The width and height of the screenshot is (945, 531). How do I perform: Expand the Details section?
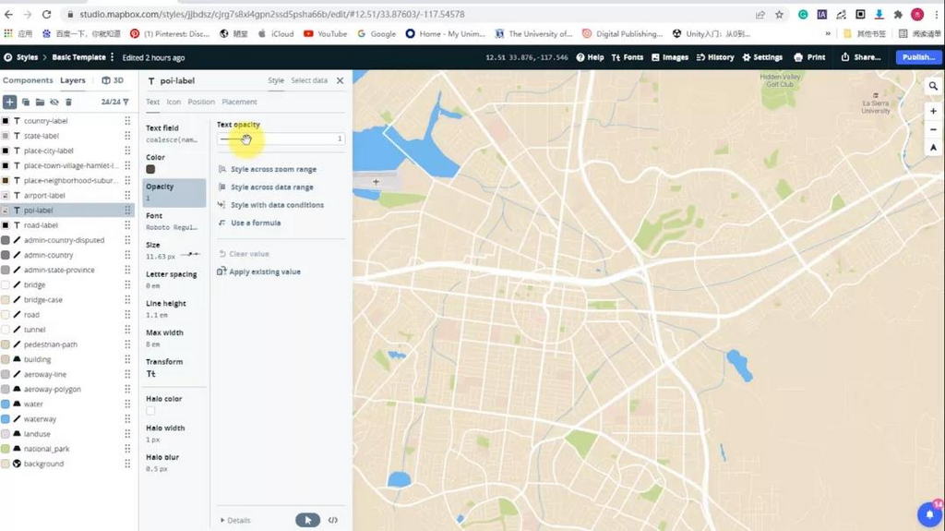[235, 520]
